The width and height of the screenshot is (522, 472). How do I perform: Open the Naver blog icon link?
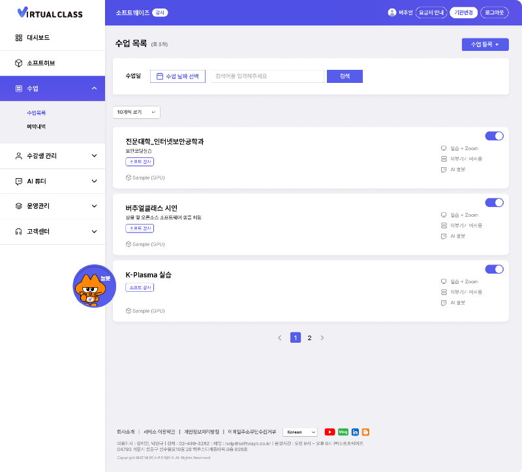pos(343,432)
